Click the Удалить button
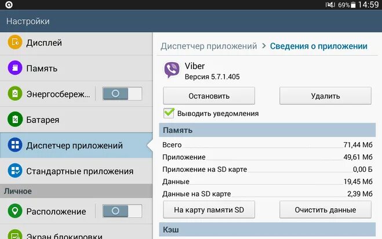The width and height of the screenshot is (382, 239). (325, 96)
